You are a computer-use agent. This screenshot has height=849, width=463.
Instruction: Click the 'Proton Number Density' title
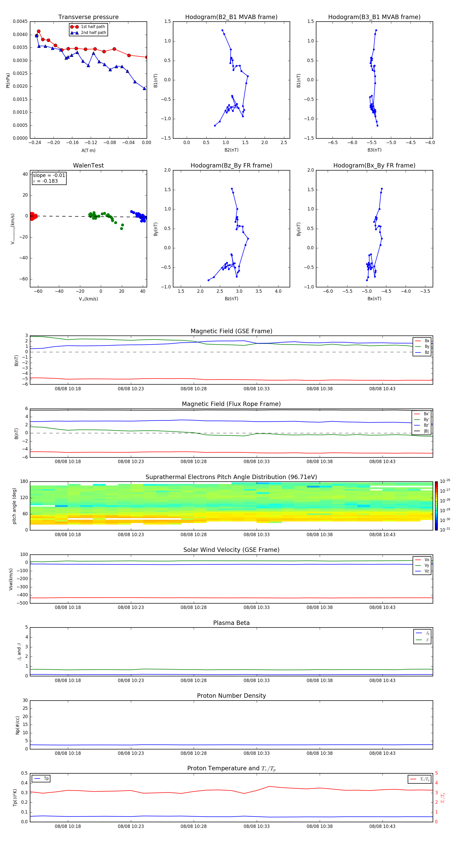[231, 696]
